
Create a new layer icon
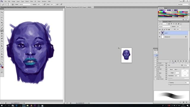click(x=183, y=61)
